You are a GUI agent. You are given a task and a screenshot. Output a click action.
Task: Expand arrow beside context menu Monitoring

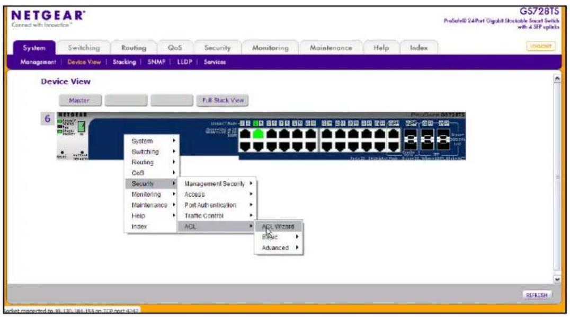[174, 194]
